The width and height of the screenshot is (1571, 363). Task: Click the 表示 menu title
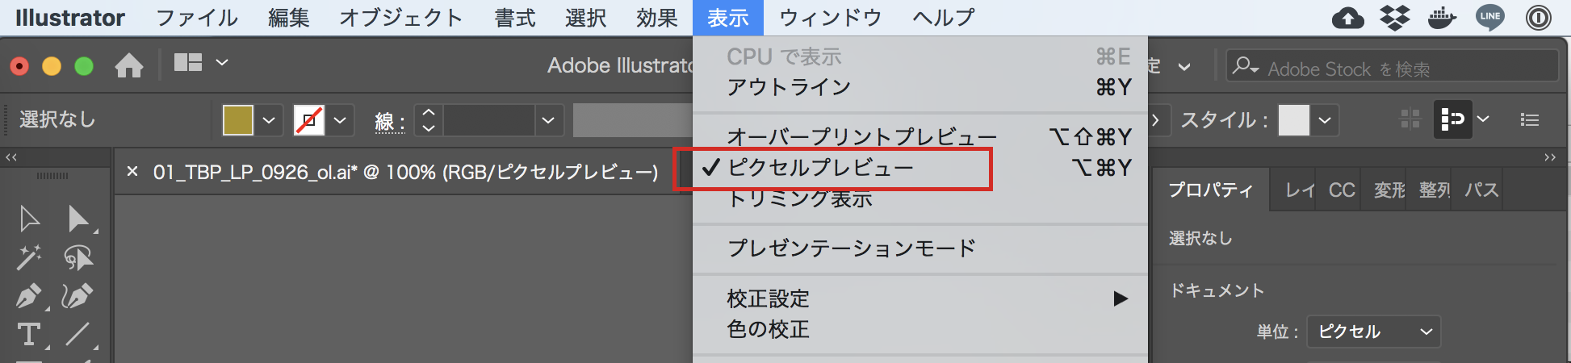pyautogui.click(x=728, y=18)
